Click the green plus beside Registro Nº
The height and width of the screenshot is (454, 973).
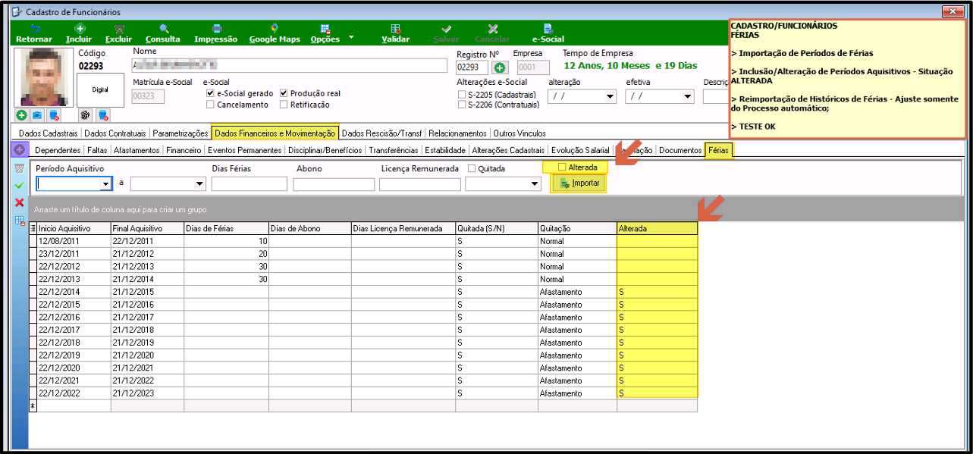(x=500, y=67)
